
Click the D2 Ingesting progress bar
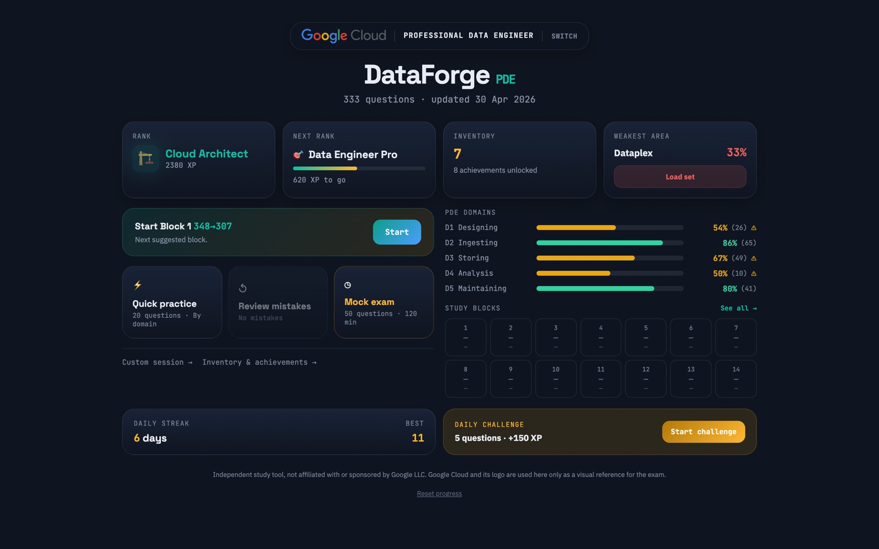click(x=610, y=243)
